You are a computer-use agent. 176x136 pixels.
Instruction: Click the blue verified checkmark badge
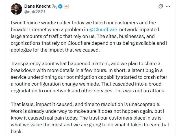60,6
